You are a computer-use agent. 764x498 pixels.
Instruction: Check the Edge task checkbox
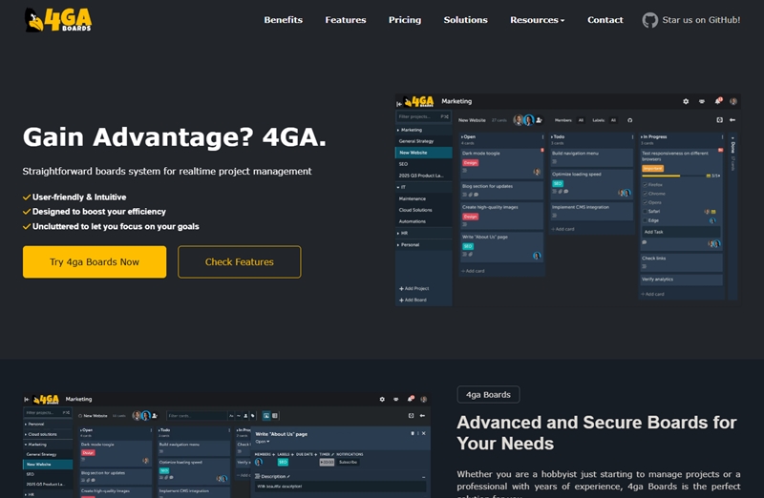click(x=646, y=220)
